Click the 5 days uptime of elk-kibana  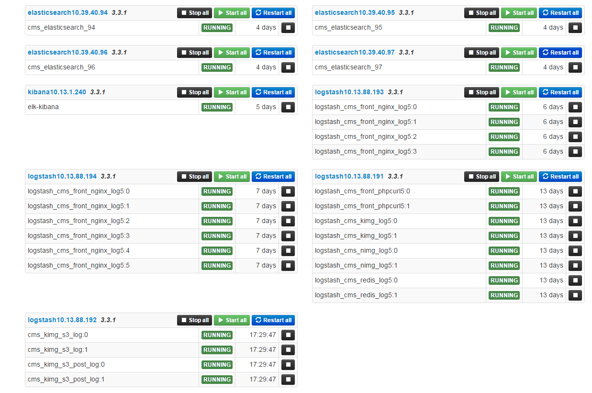[266, 107]
